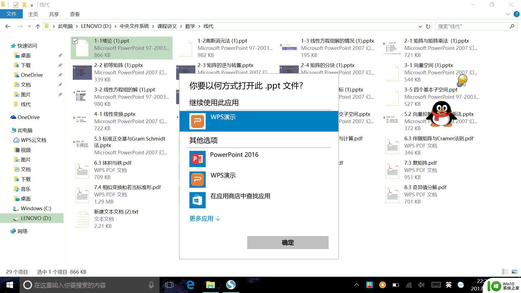Open dropdown after 课程讲义 breadcrumb
This screenshot has width=521, height=293.
[181, 26]
